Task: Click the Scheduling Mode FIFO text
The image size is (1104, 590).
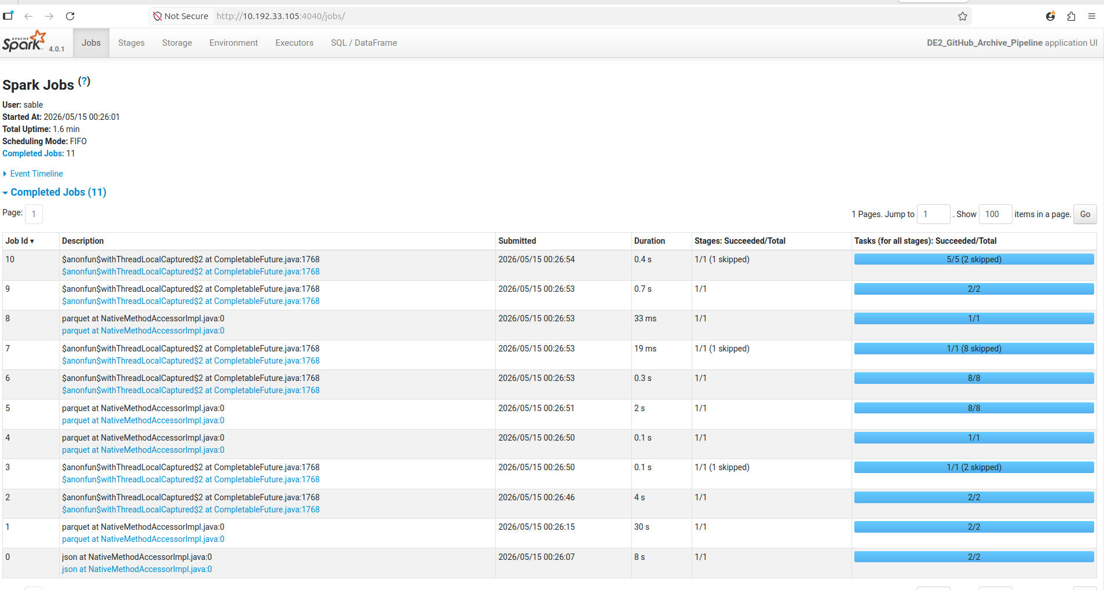Action: tap(45, 141)
